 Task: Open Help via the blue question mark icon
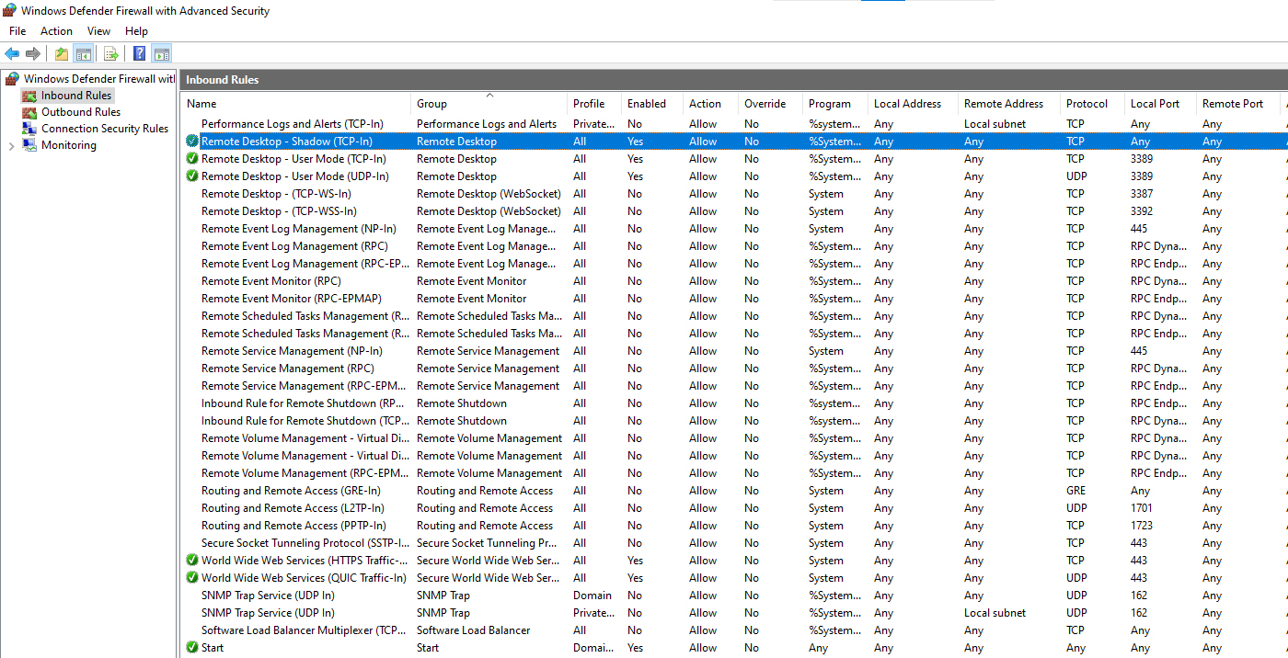(139, 53)
